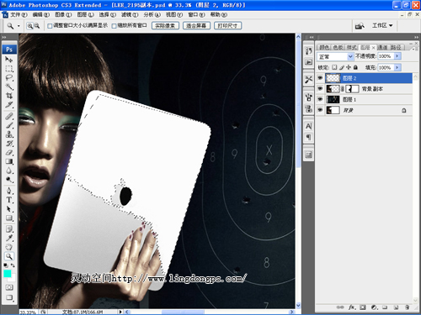Select the Path Selection tool
This screenshot has height=315, width=421.
tap(9, 209)
